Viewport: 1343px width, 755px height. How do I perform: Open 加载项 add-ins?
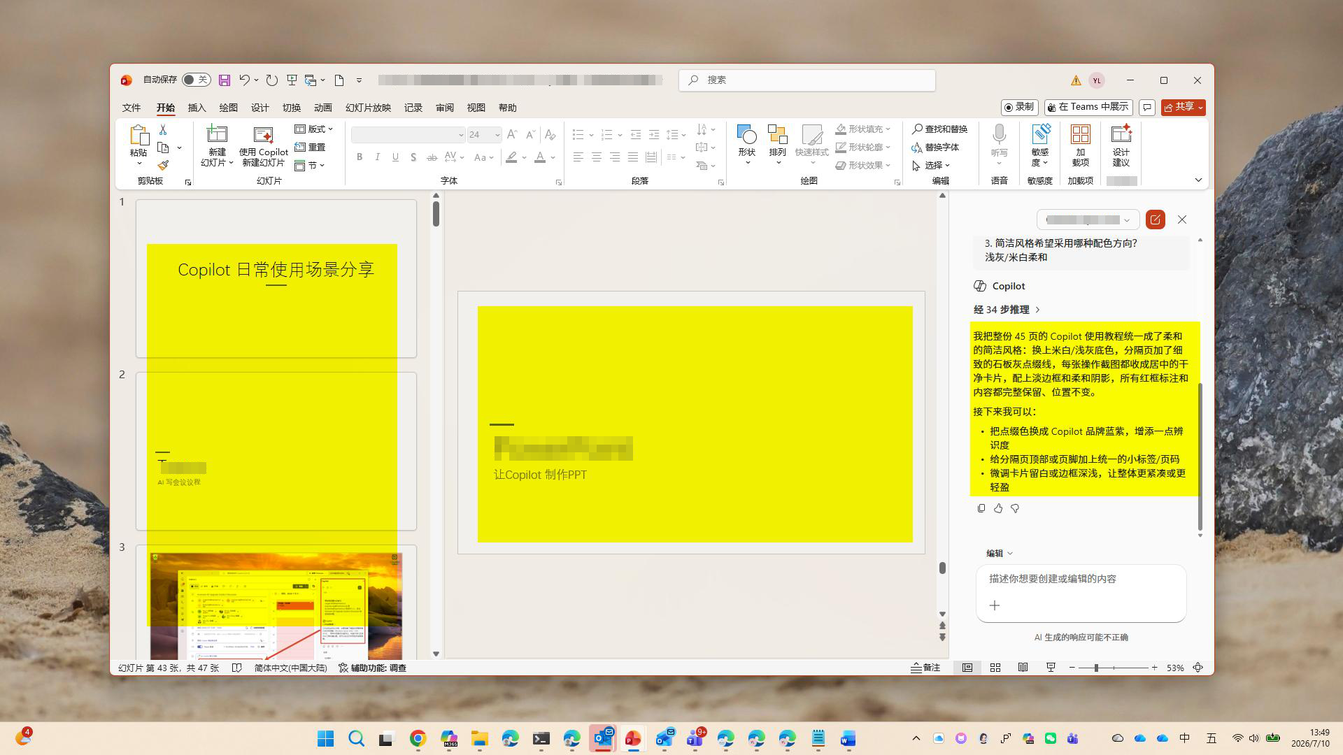coord(1081,145)
